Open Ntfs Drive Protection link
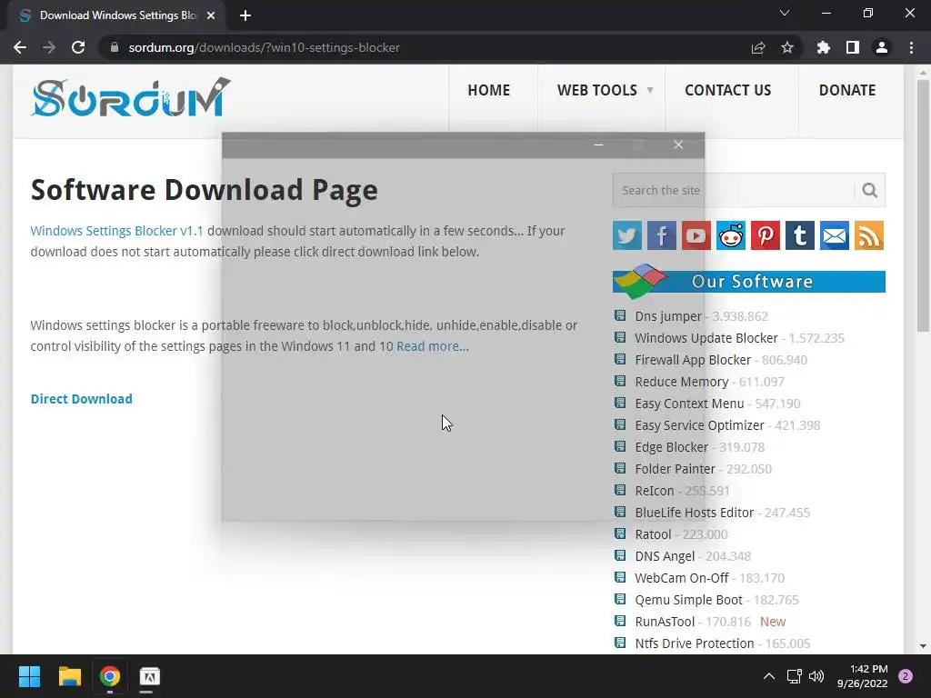The width and height of the screenshot is (931, 698). click(694, 643)
